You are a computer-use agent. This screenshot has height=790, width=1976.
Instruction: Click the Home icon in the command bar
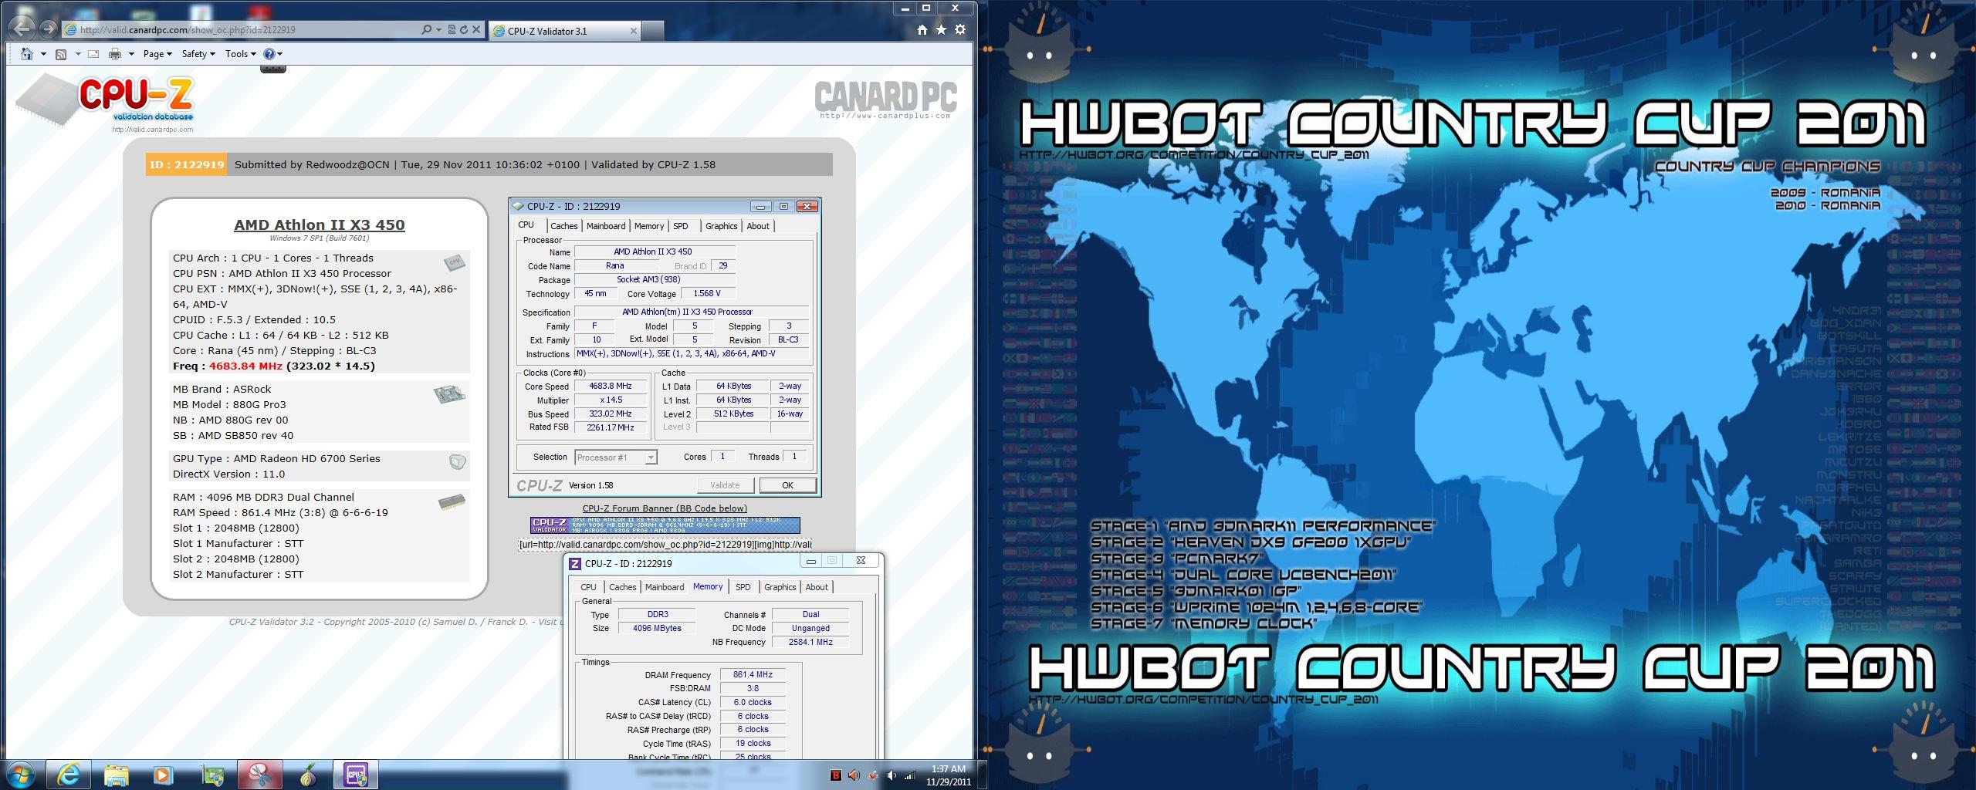(x=27, y=54)
